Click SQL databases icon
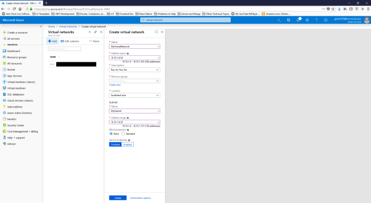This screenshot has width=371, height=203. tap(4, 94)
